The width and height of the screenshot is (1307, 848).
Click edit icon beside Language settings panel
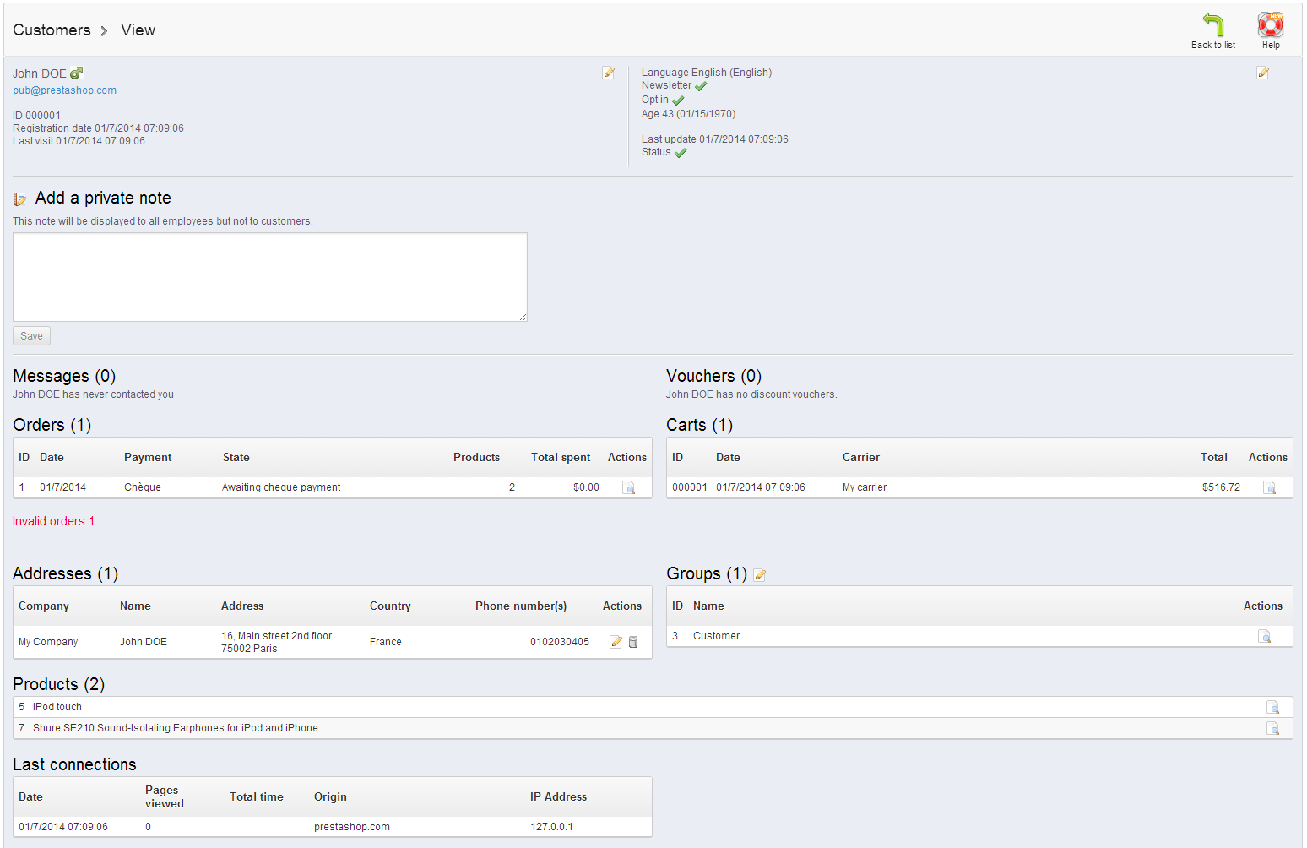(x=1262, y=73)
